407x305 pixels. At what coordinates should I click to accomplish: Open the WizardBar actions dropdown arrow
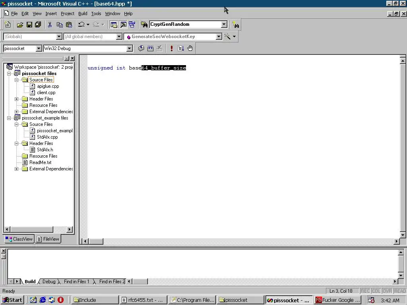[235, 37]
